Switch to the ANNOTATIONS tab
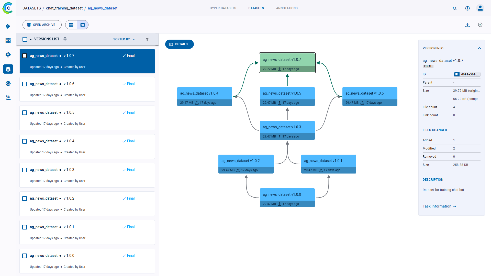Viewport: 491px width, 276px height. coord(287,8)
